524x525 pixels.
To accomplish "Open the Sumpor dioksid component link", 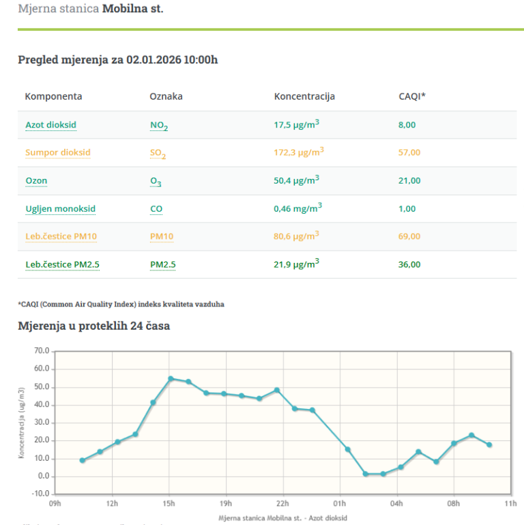I will click(57, 153).
